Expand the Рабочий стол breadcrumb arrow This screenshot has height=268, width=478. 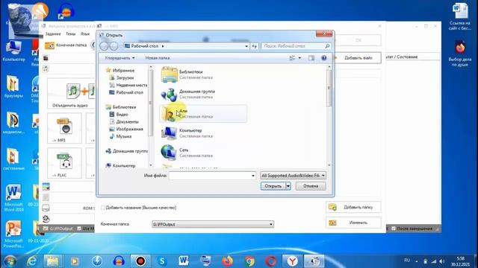tap(163, 46)
